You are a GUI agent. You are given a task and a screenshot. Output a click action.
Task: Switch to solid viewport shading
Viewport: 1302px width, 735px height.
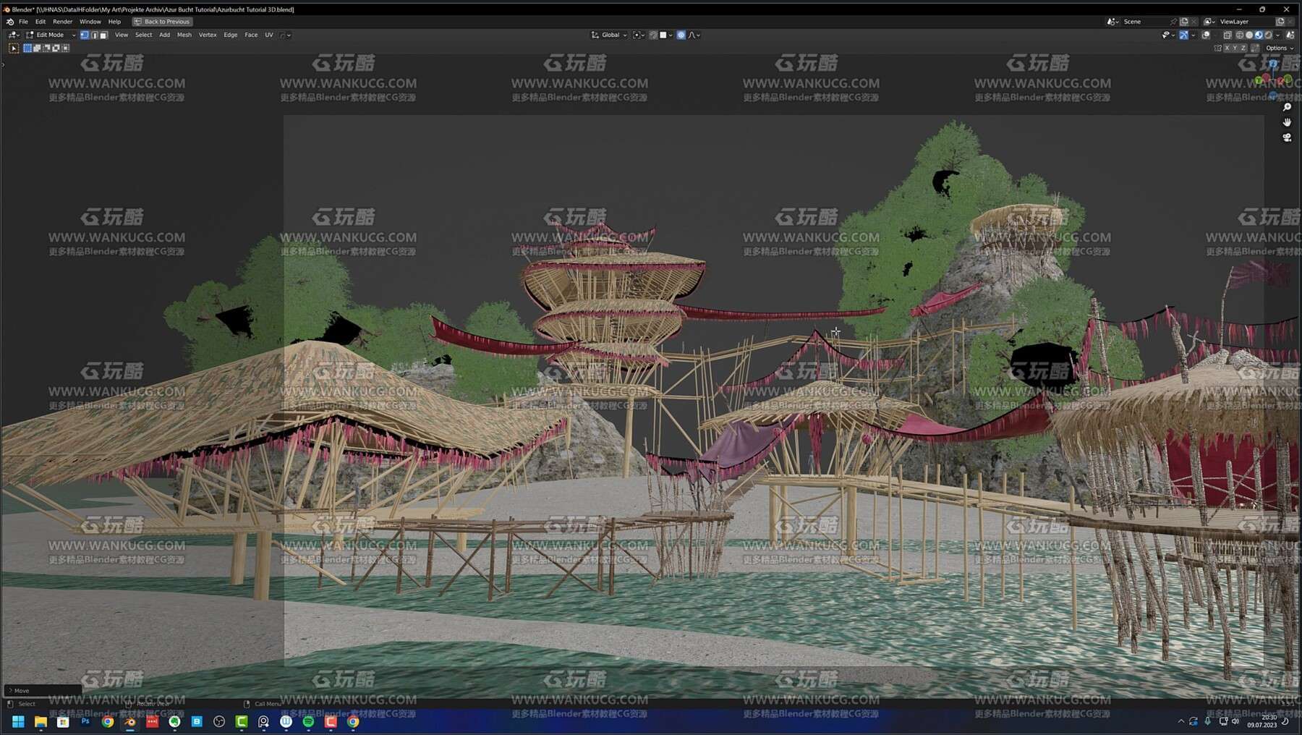1249,35
